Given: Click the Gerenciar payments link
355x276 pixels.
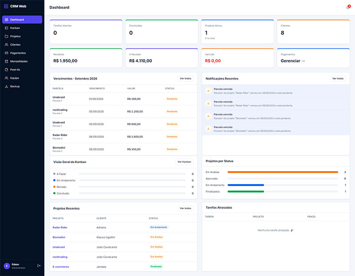Looking at the screenshot, I should coord(293,61).
